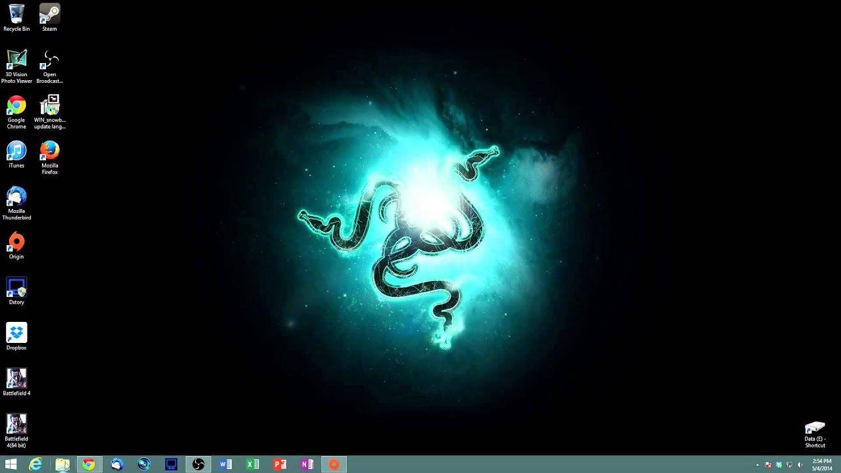Select the Dxtory desktop shortcut
841x473 pixels.
coord(16,291)
